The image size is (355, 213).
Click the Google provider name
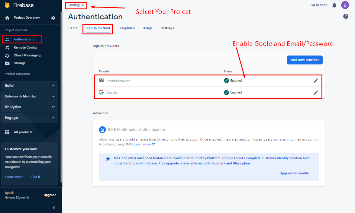(x=111, y=93)
